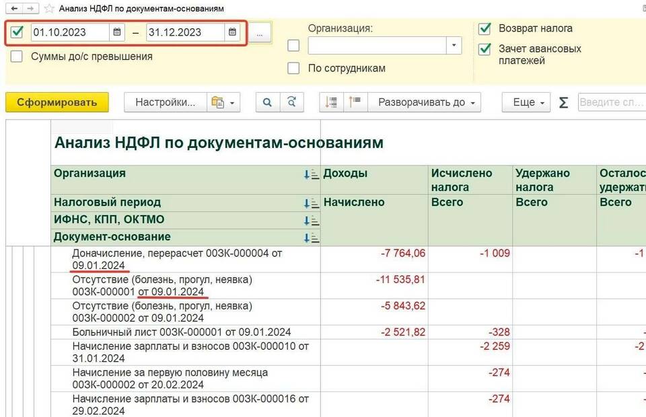Open calendar for start date 01.10.2023
This screenshot has height=417, width=646.
117,32
